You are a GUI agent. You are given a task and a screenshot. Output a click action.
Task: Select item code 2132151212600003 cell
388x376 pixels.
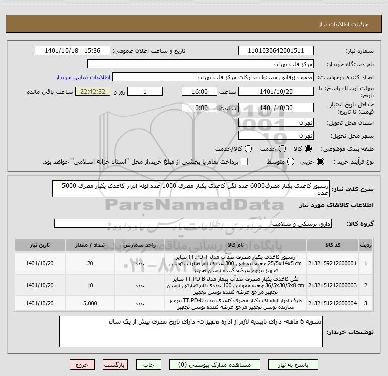coord(333,285)
